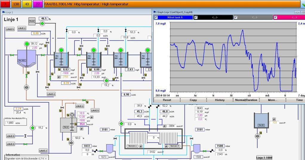Open the FA1.23 tank symbol
This screenshot has height=160, width=305.
(261, 120)
